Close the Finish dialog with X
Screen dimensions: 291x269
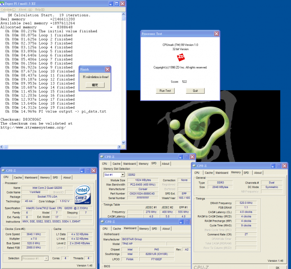107,69
